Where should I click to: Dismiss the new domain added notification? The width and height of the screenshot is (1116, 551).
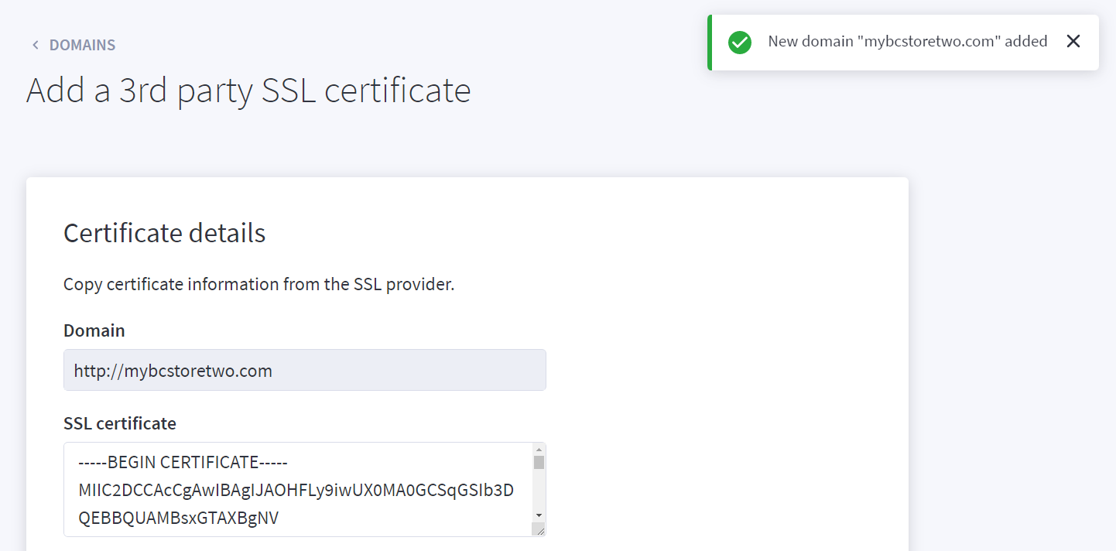(x=1073, y=42)
